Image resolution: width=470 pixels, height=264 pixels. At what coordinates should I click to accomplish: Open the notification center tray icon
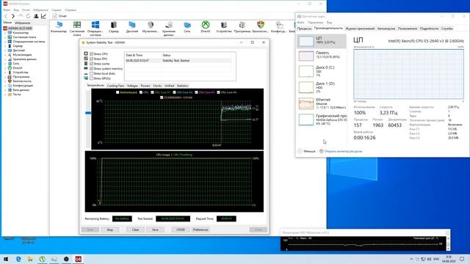[x=462, y=259]
